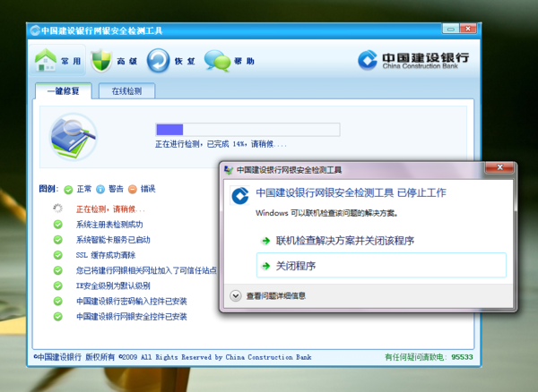Click the main window title bar logo
This screenshot has width=538, height=392.
pyautogui.click(x=35, y=30)
